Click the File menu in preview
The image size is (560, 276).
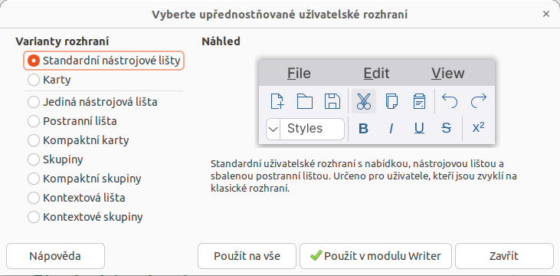(x=299, y=74)
